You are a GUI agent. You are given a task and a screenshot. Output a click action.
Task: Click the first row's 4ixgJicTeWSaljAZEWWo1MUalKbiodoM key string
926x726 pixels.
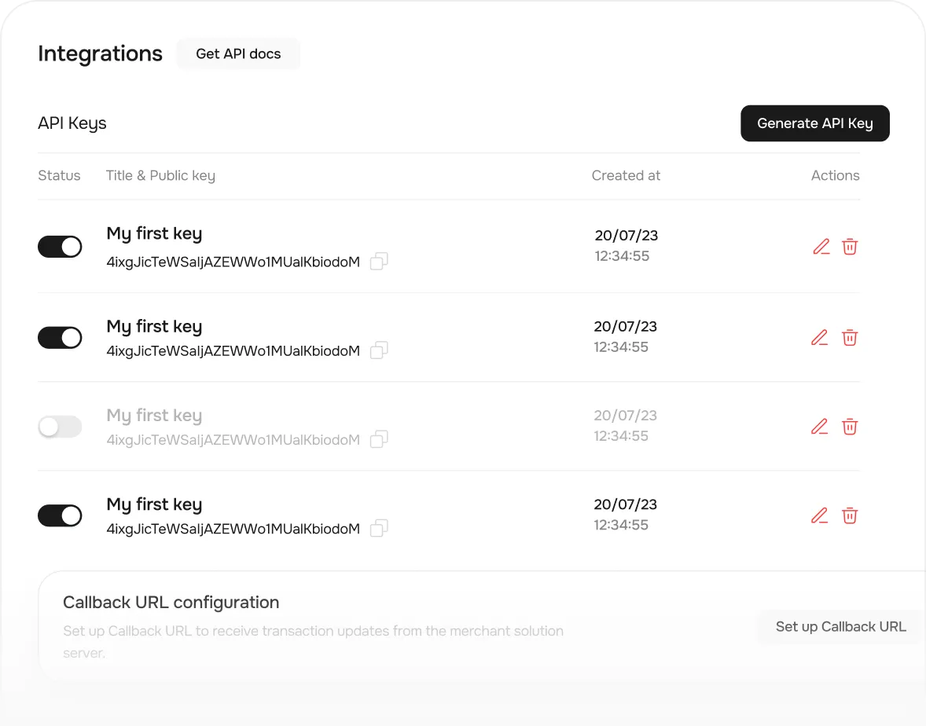point(233,262)
